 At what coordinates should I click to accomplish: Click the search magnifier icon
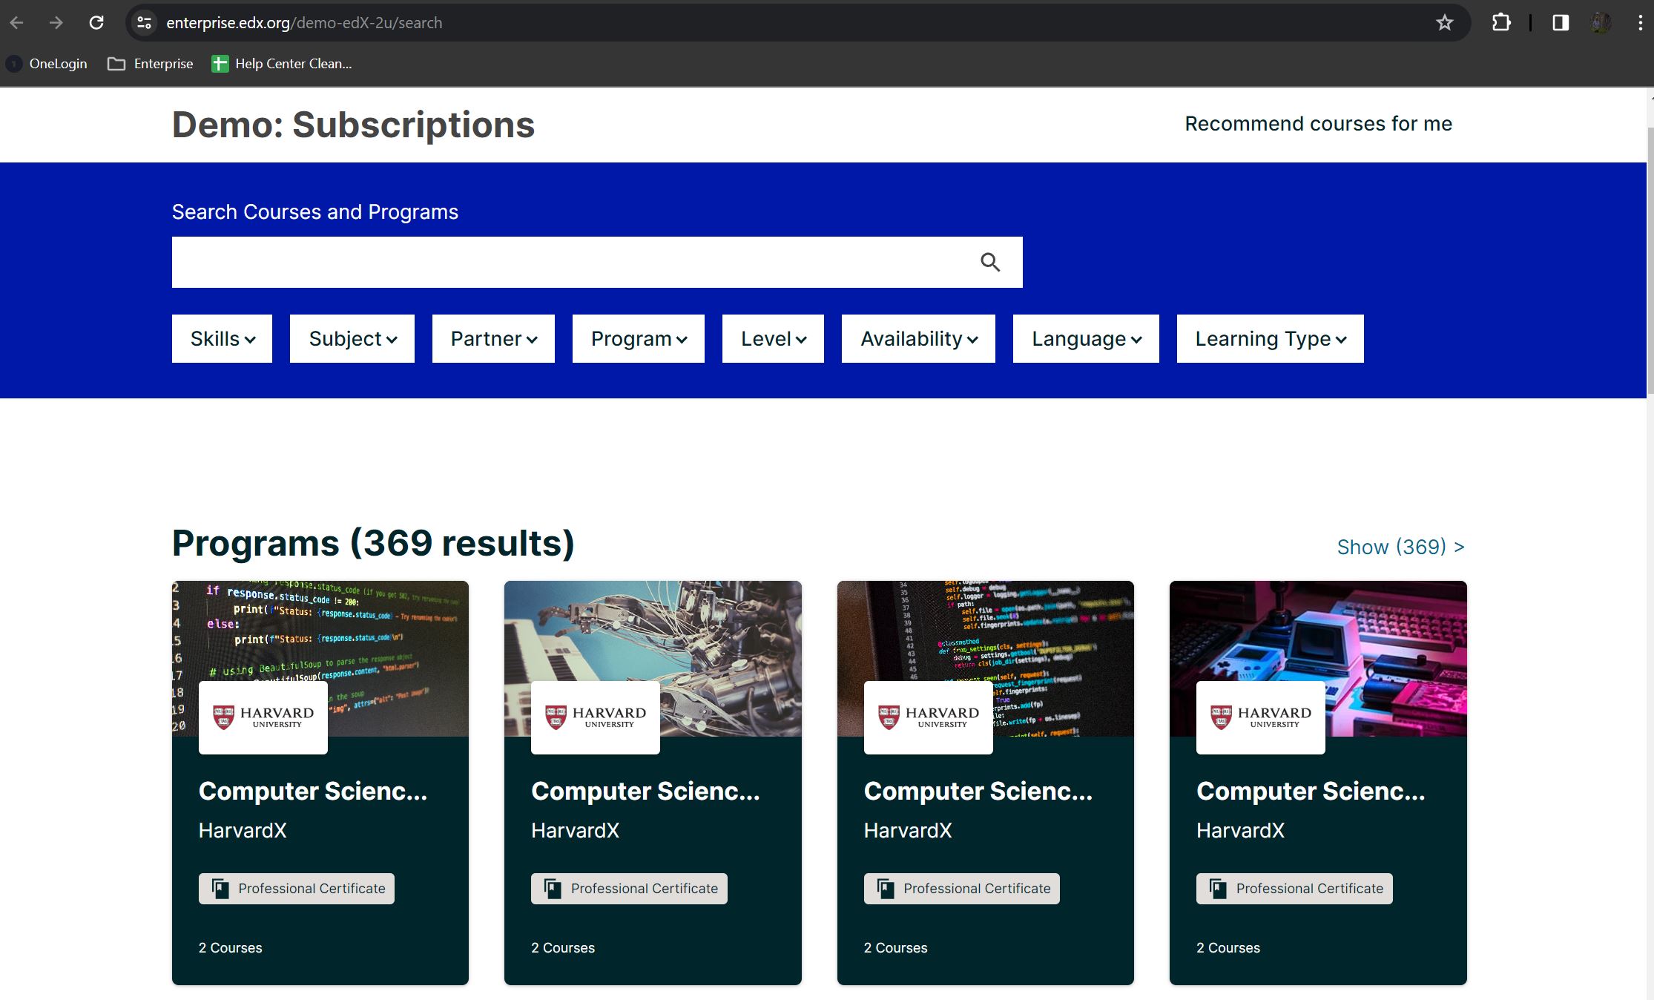(991, 262)
